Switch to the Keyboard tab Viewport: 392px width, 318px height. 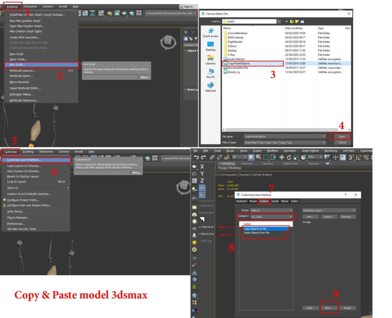(x=242, y=201)
